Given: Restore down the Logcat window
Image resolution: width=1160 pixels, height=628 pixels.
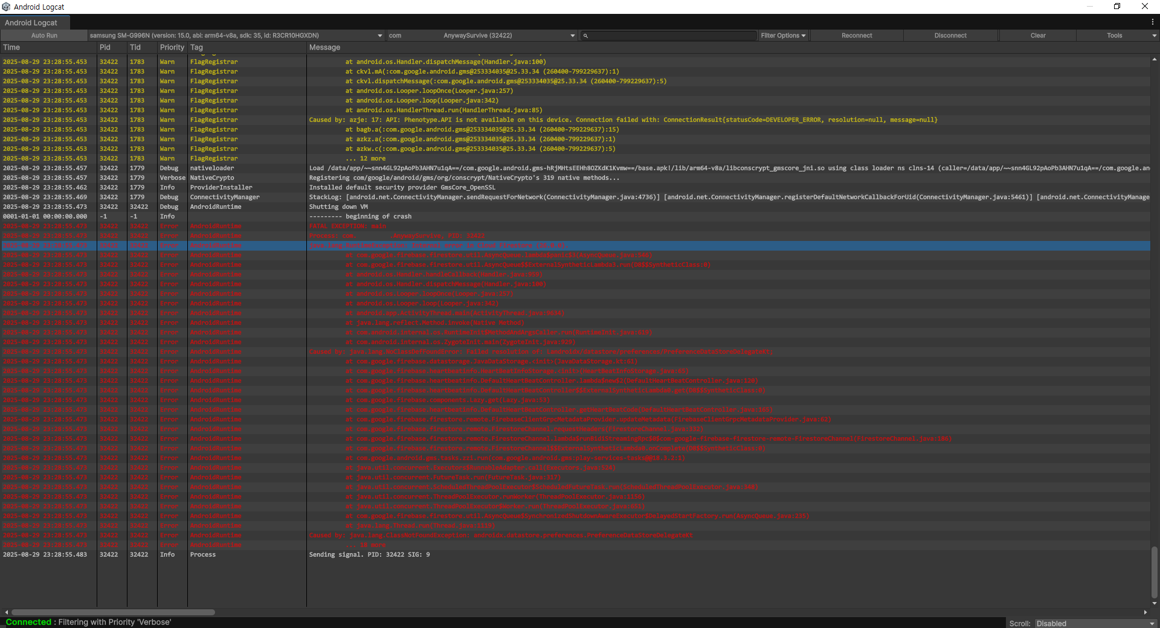Looking at the screenshot, I should click(1117, 7).
